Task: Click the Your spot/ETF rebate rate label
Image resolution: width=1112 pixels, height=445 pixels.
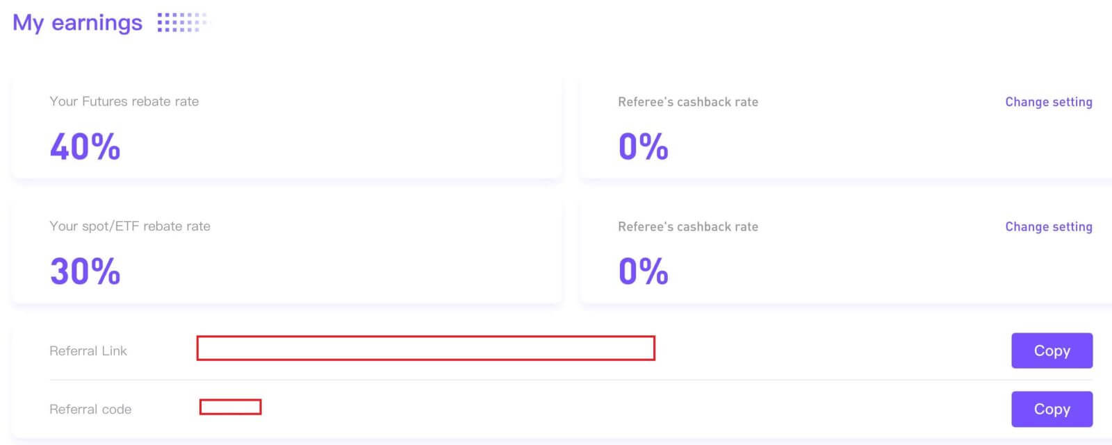Action: (x=130, y=226)
